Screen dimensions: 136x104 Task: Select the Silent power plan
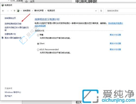(x=38, y=44)
